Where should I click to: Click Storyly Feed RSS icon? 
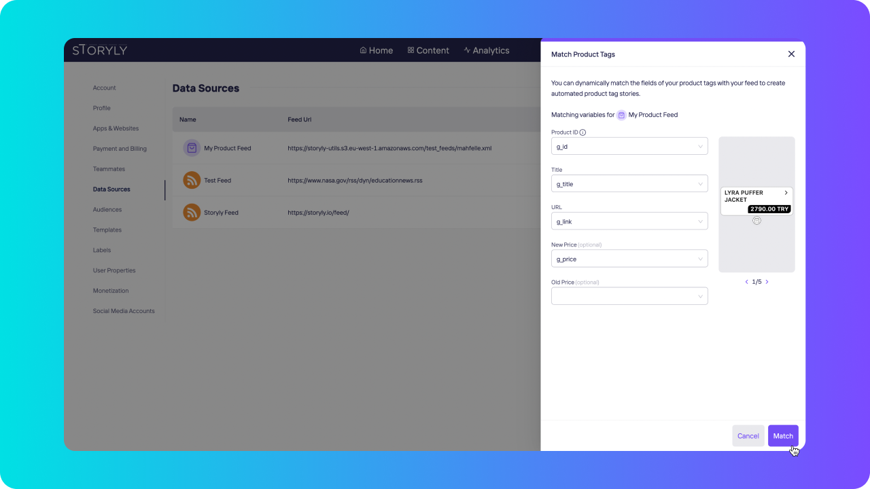[192, 213]
